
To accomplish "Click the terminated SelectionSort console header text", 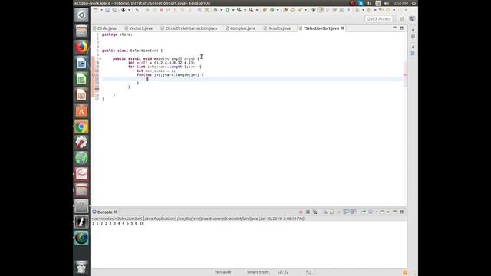I will pos(198,219).
